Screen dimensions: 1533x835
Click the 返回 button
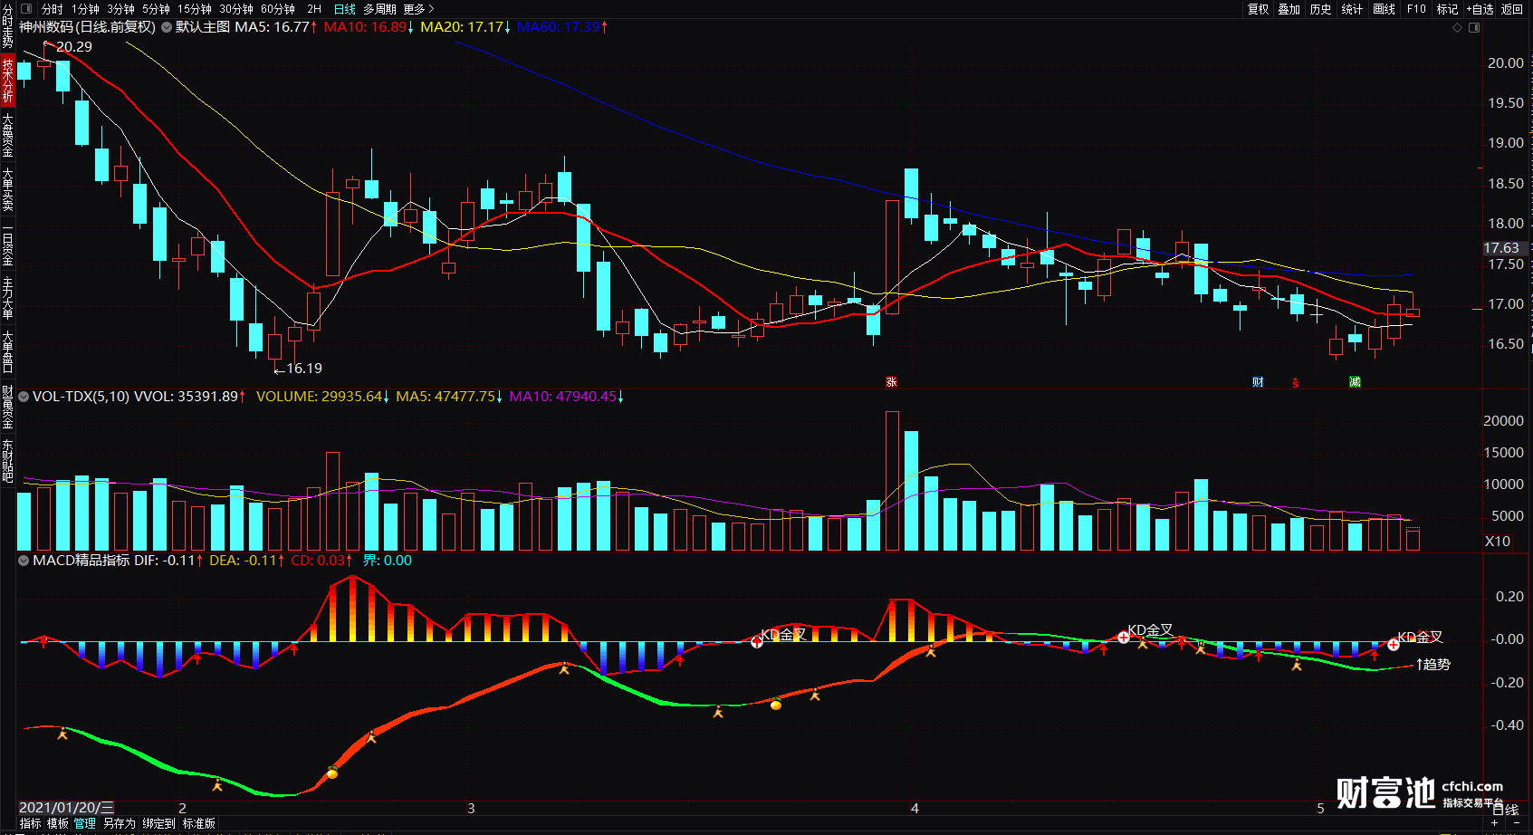click(x=1512, y=9)
